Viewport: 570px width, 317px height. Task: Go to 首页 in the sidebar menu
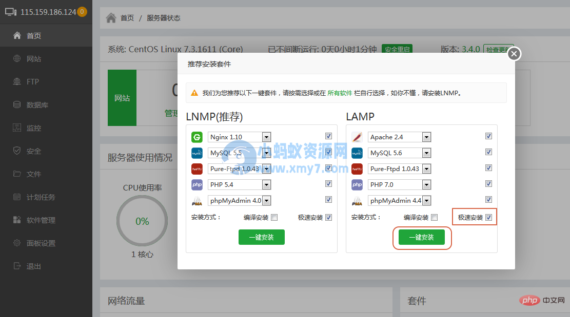click(46, 35)
